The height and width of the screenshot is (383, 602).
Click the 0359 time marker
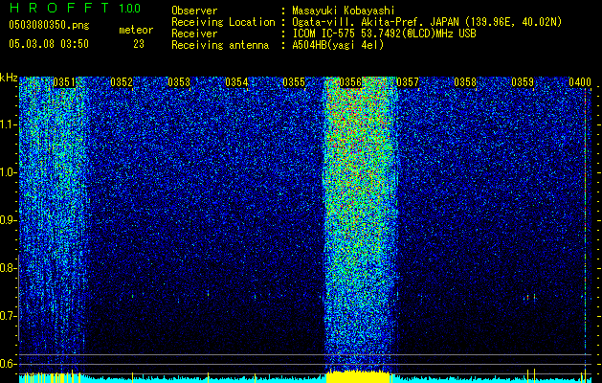pos(523,82)
